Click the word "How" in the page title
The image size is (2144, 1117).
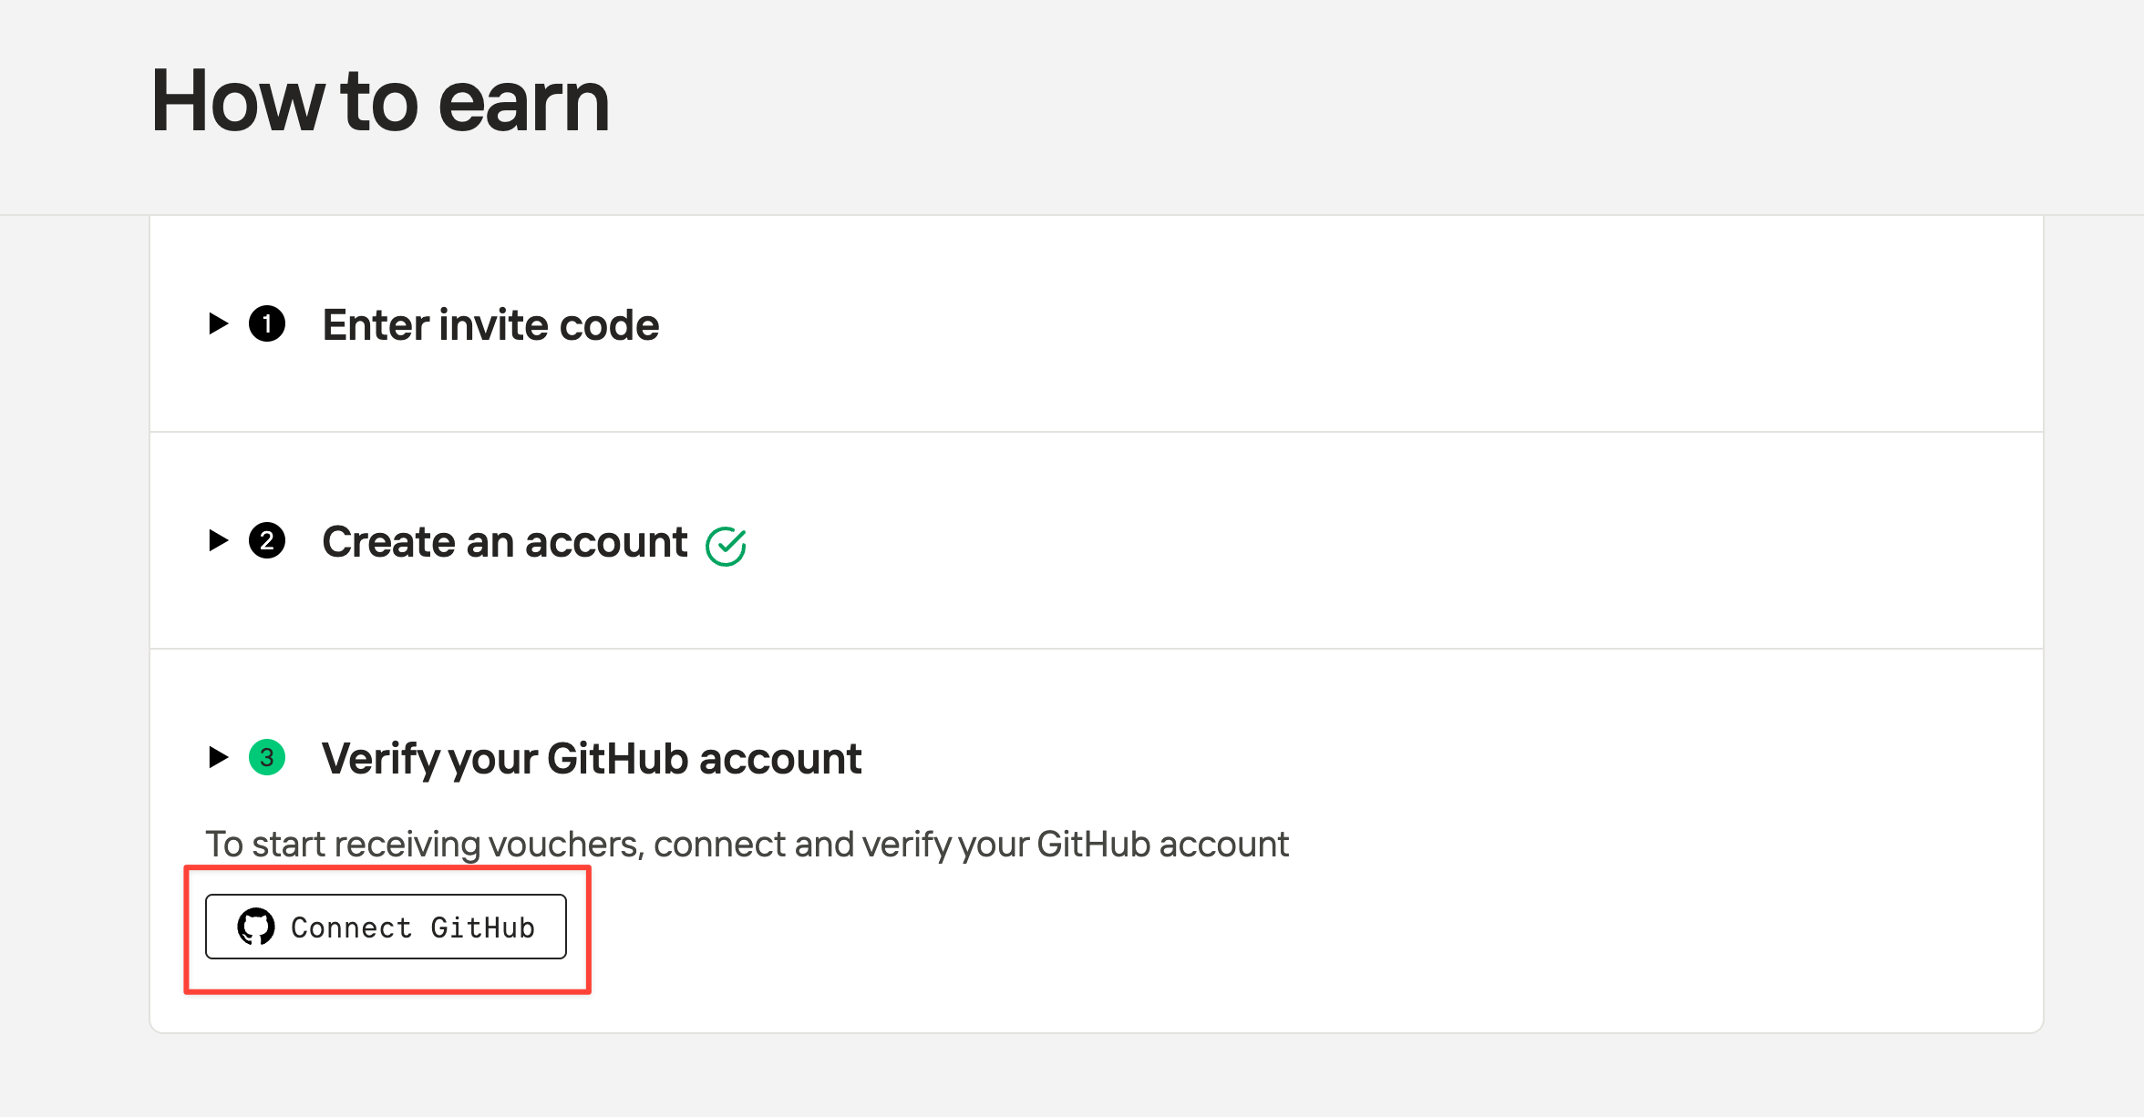click(x=237, y=101)
